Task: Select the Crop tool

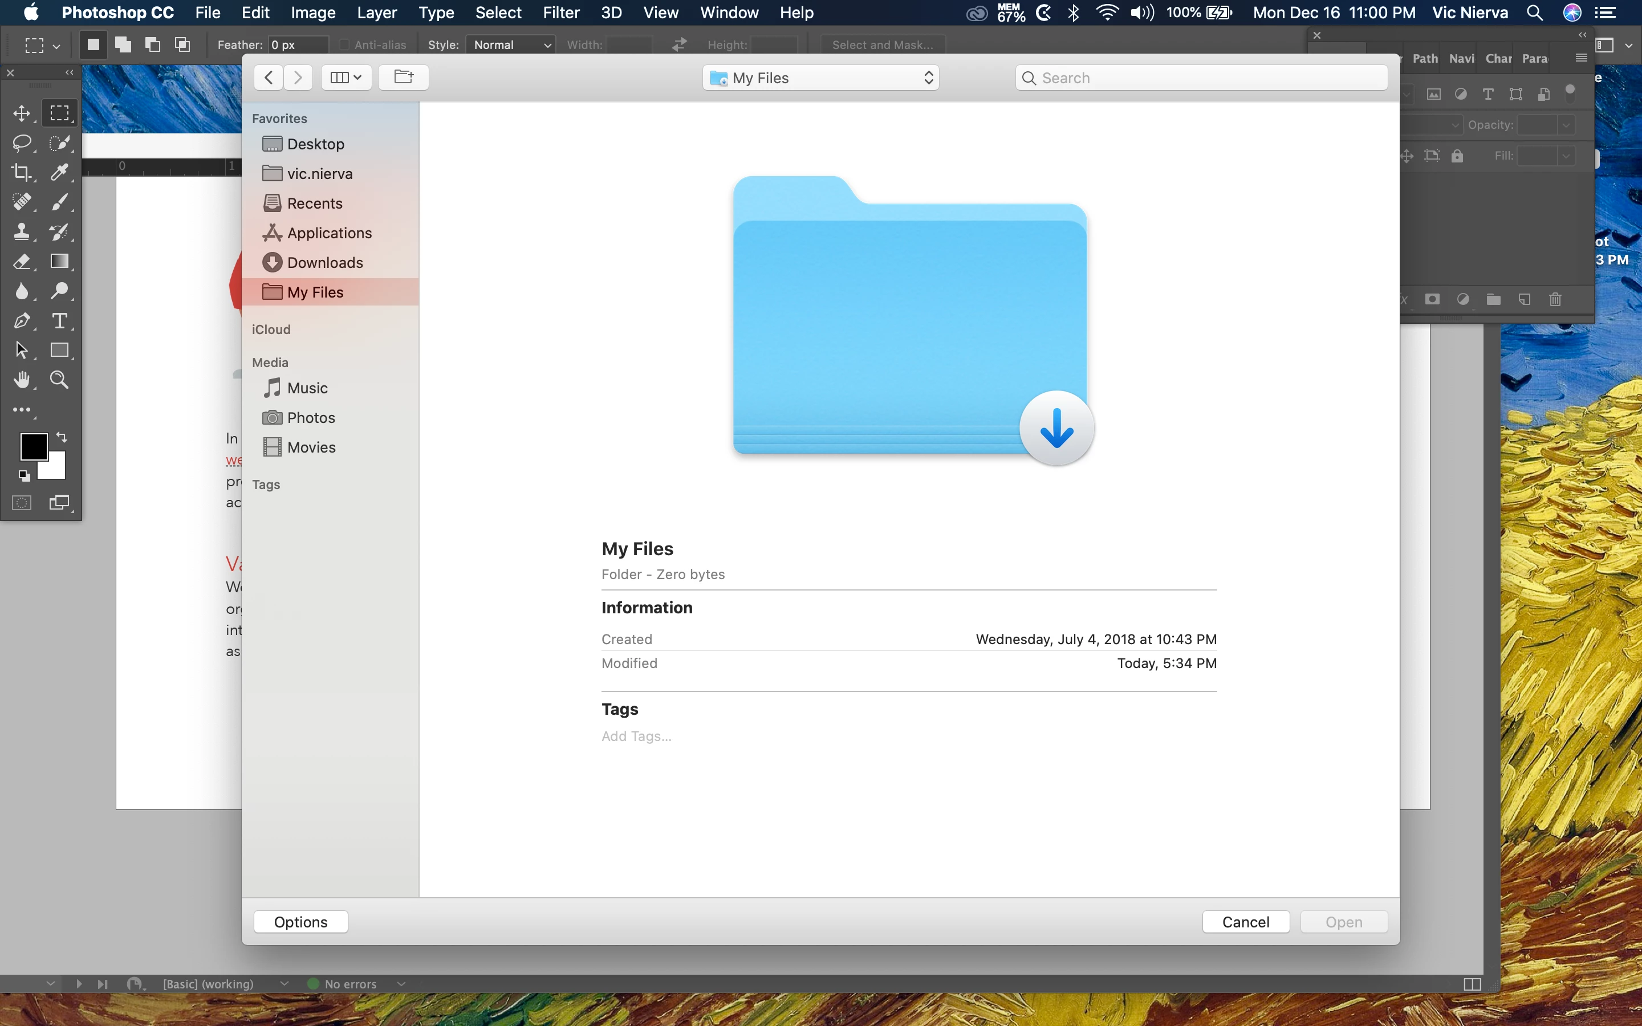Action: [x=22, y=172]
